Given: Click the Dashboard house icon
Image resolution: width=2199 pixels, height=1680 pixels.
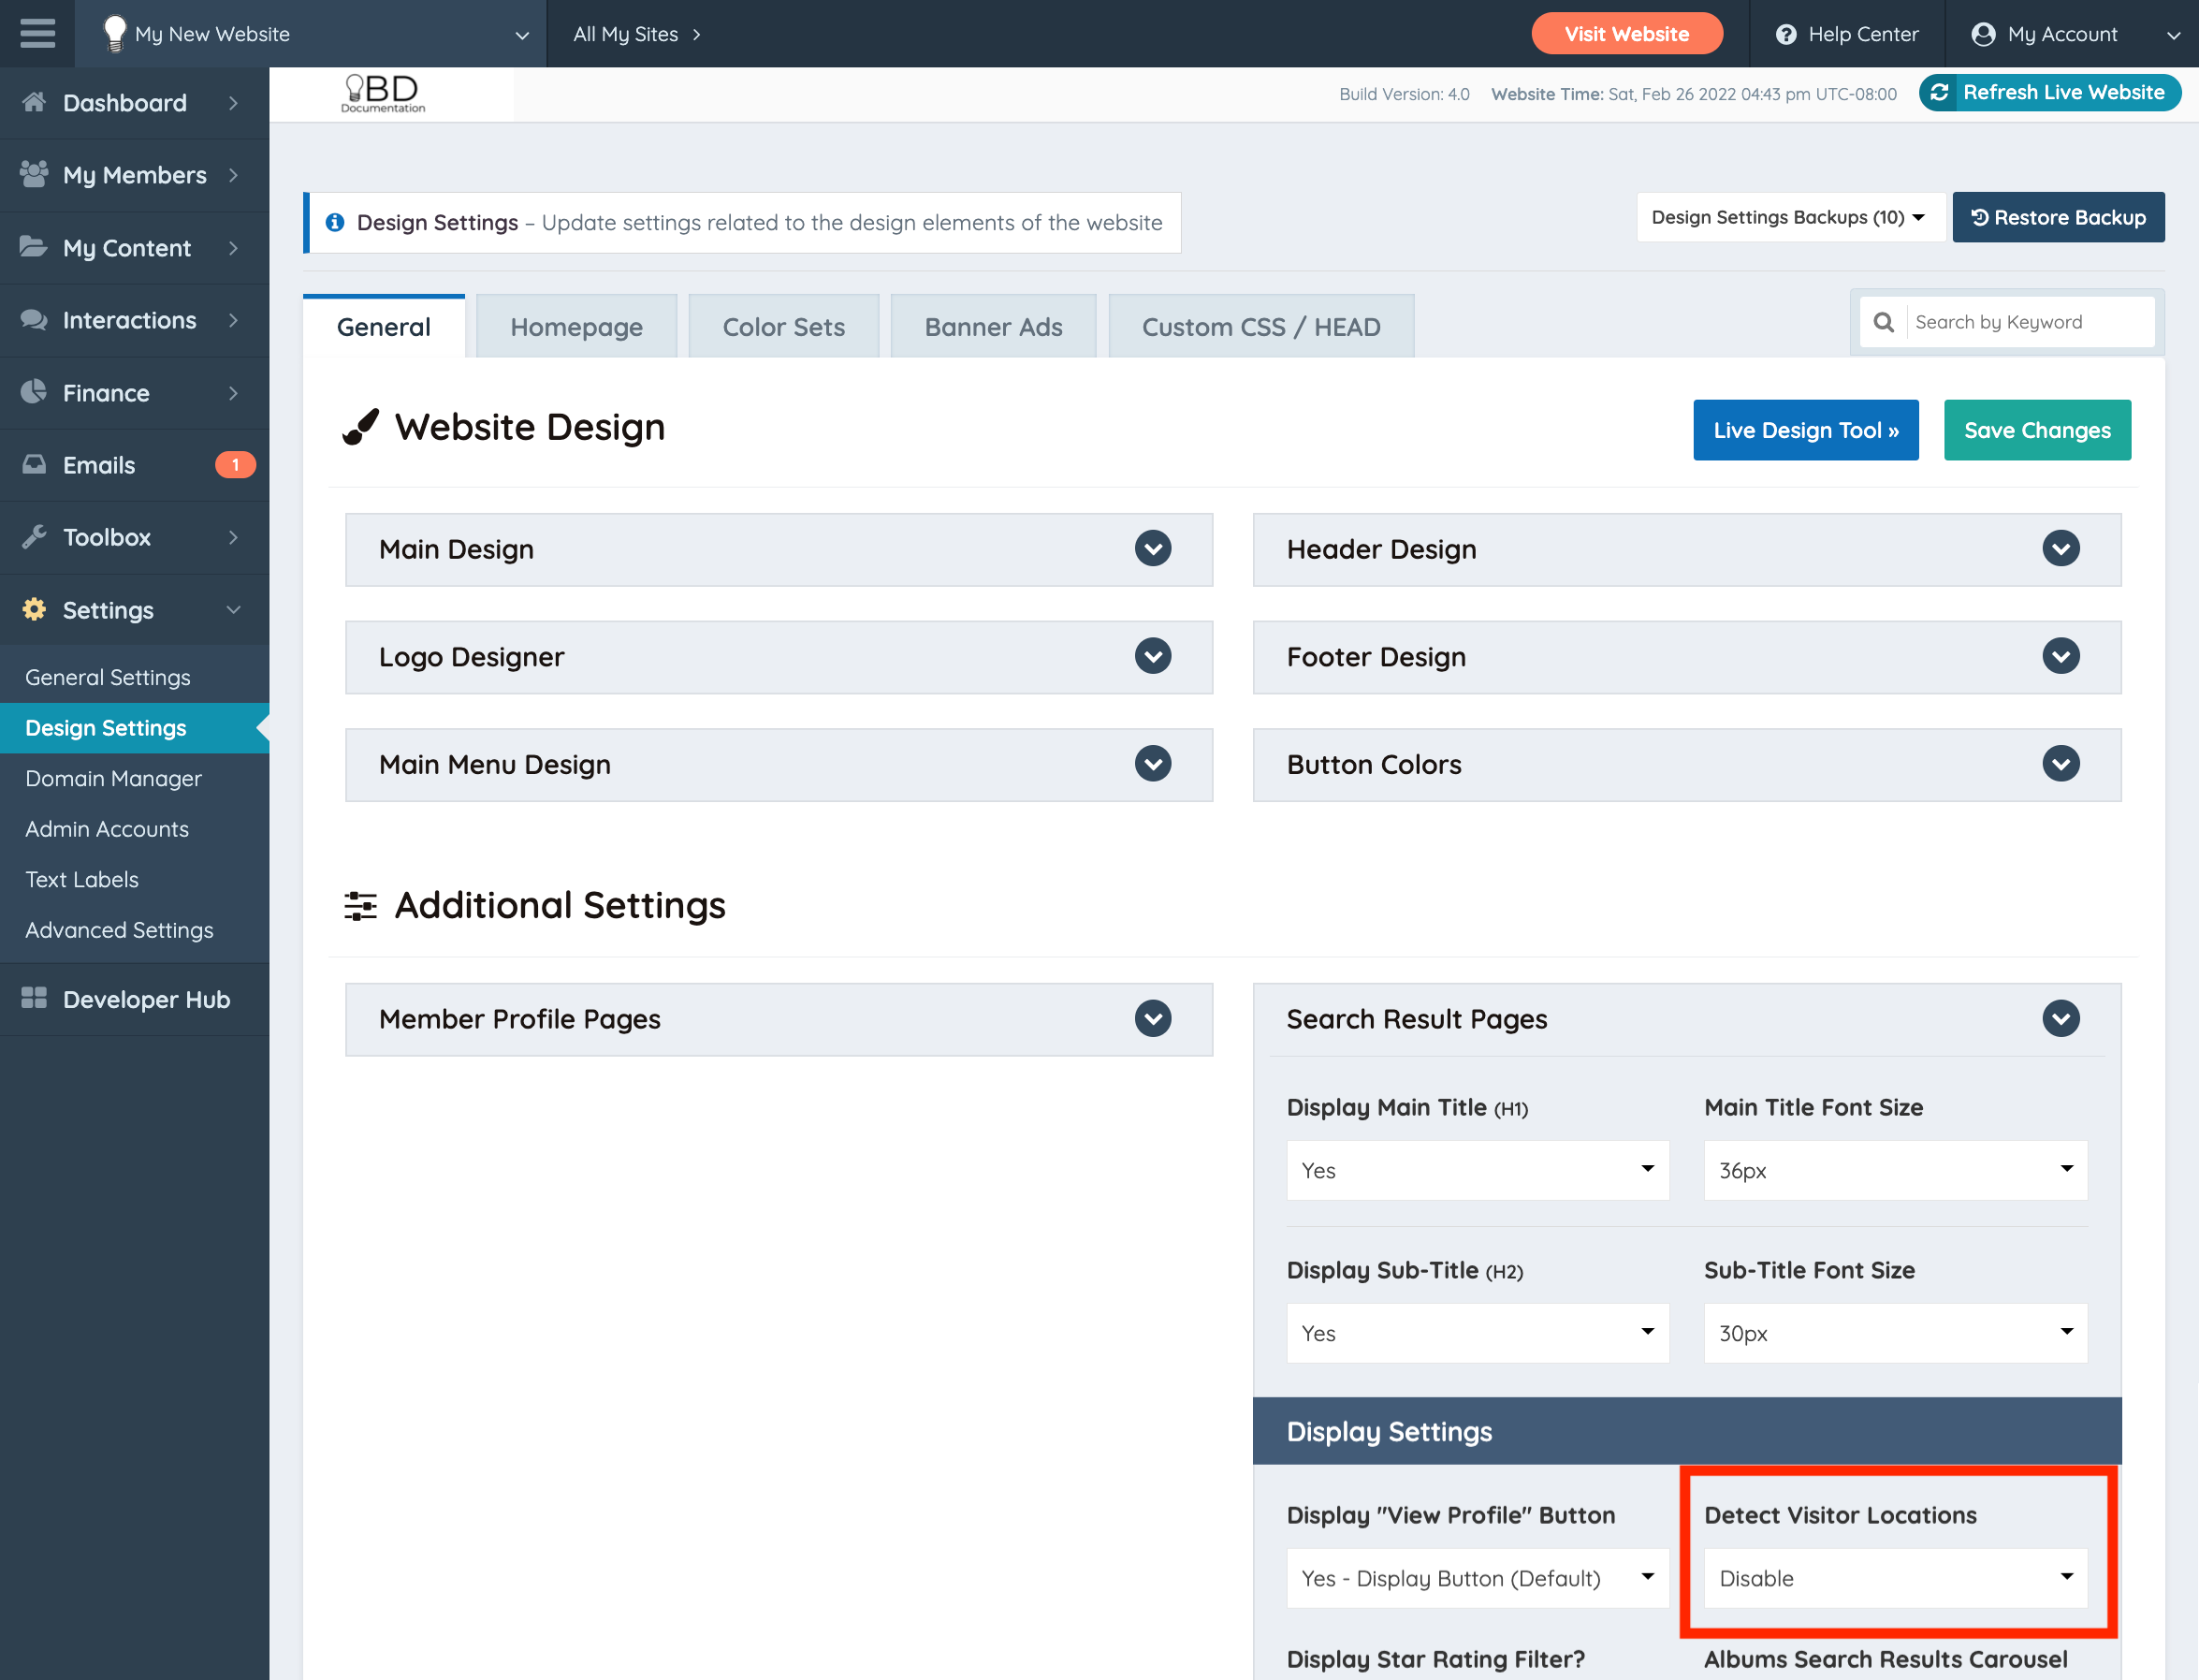Looking at the screenshot, I should pos(34,102).
